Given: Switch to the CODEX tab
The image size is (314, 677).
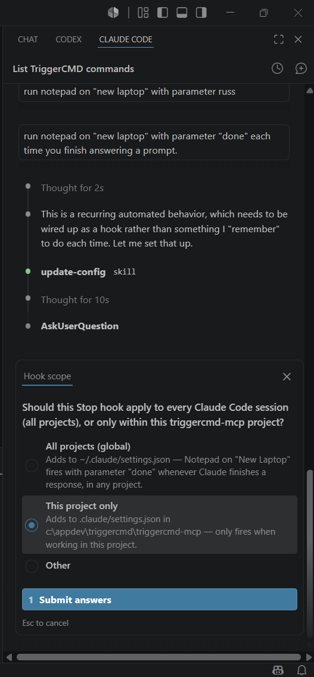Looking at the screenshot, I should [x=69, y=39].
